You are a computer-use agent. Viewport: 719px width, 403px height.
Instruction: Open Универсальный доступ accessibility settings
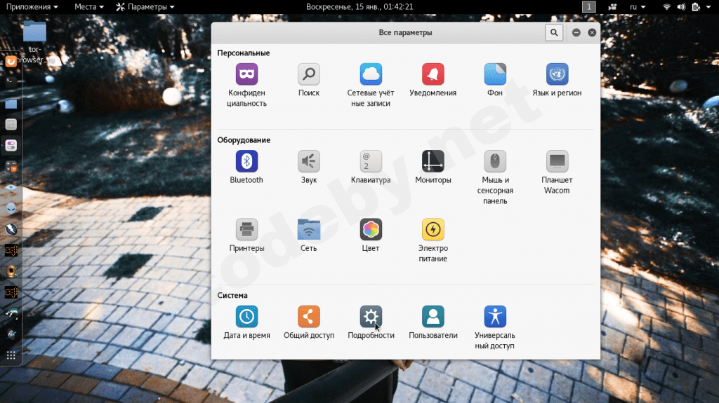[494, 317]
